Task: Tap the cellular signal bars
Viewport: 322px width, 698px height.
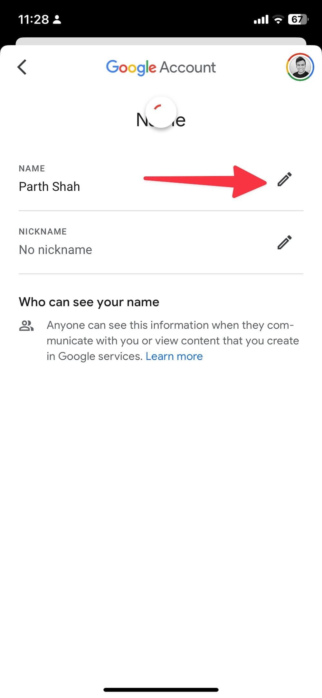Action: click(261, 20)
